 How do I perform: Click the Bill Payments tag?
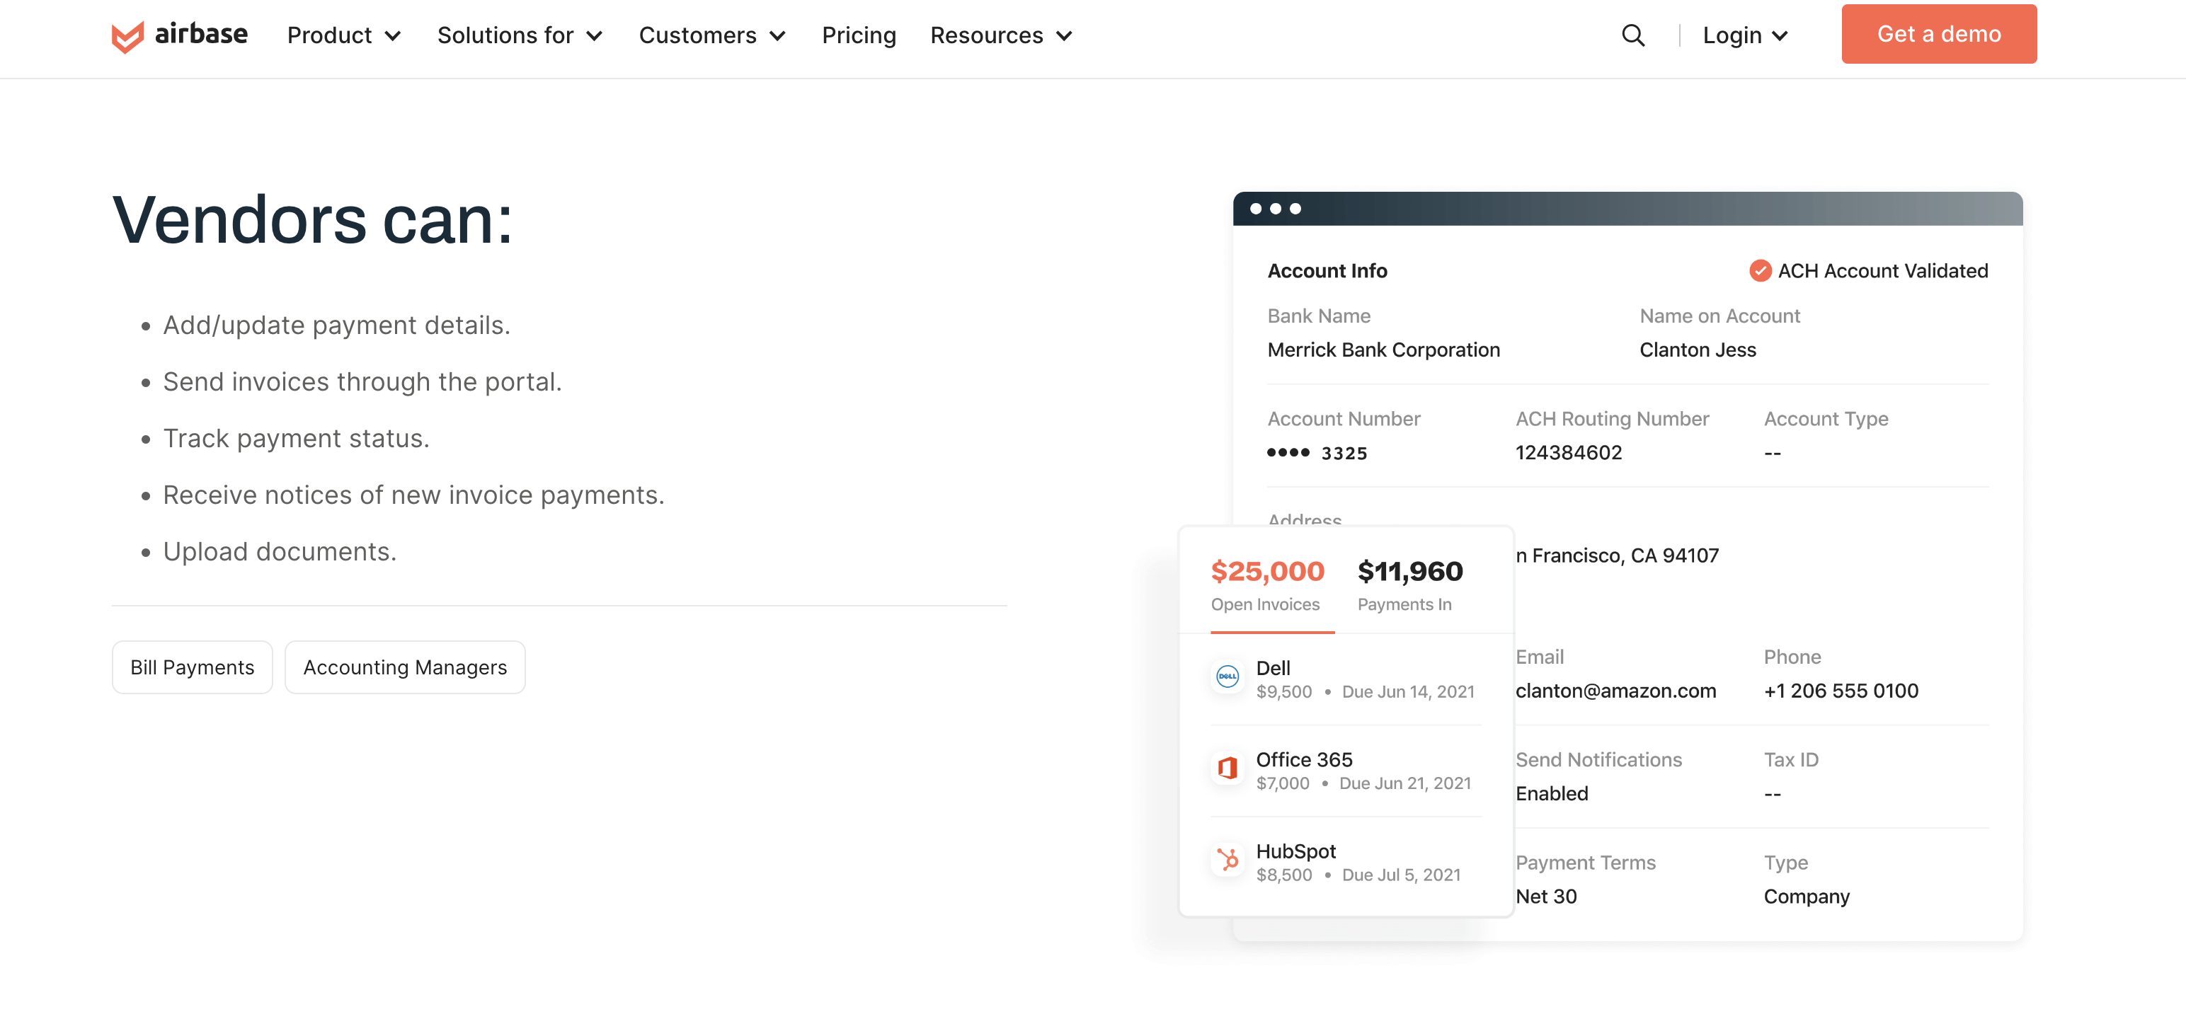[192, 667]
